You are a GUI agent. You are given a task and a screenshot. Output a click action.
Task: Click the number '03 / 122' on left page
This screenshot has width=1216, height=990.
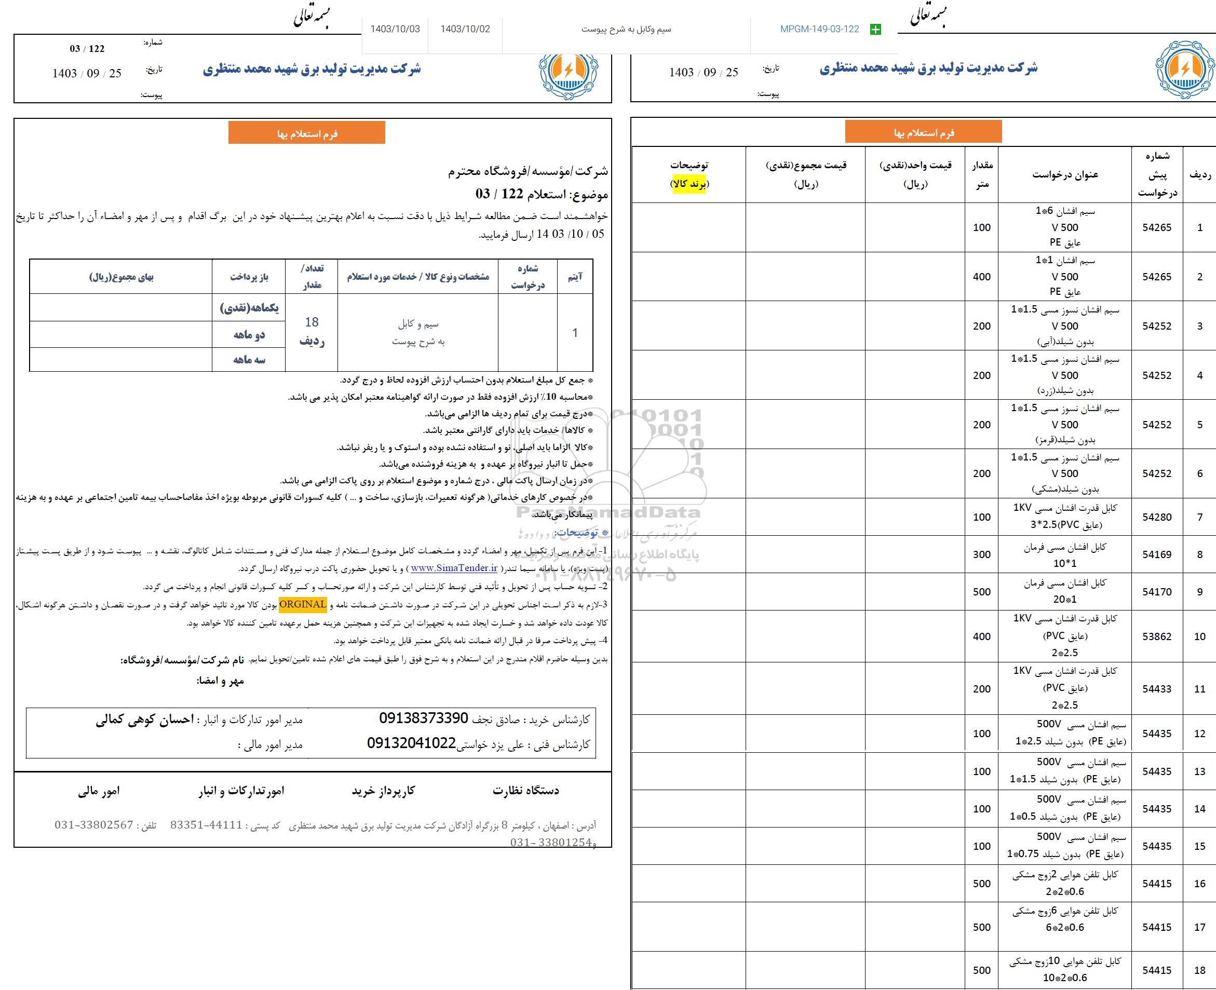coord(87,48)
